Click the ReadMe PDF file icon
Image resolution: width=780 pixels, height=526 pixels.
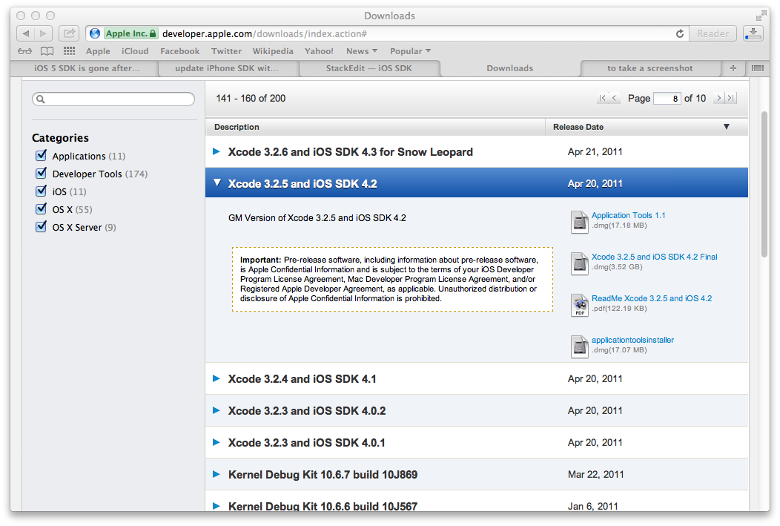point(579,305)
